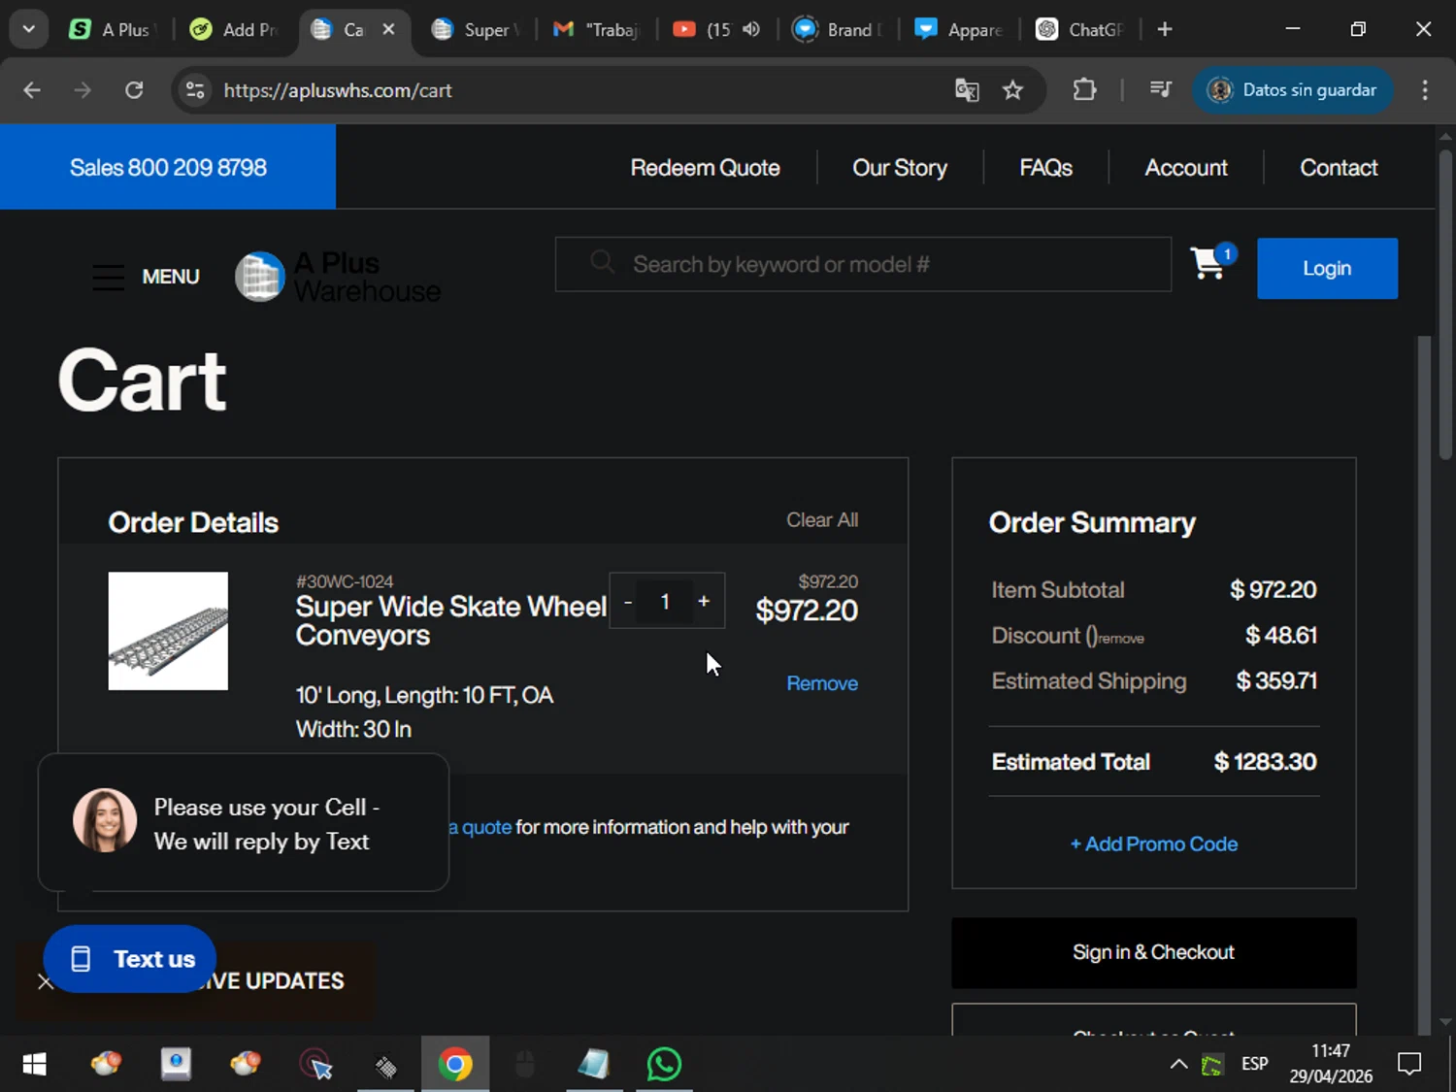Open WhatsApp in the taskbar
The width and height of the screenshot is (1456, 1092).
664,1065
